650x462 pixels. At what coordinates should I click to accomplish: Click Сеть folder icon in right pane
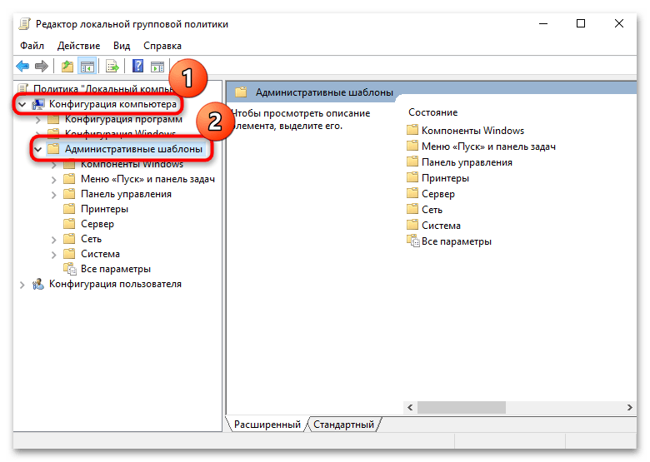click(x=412, y=209)
